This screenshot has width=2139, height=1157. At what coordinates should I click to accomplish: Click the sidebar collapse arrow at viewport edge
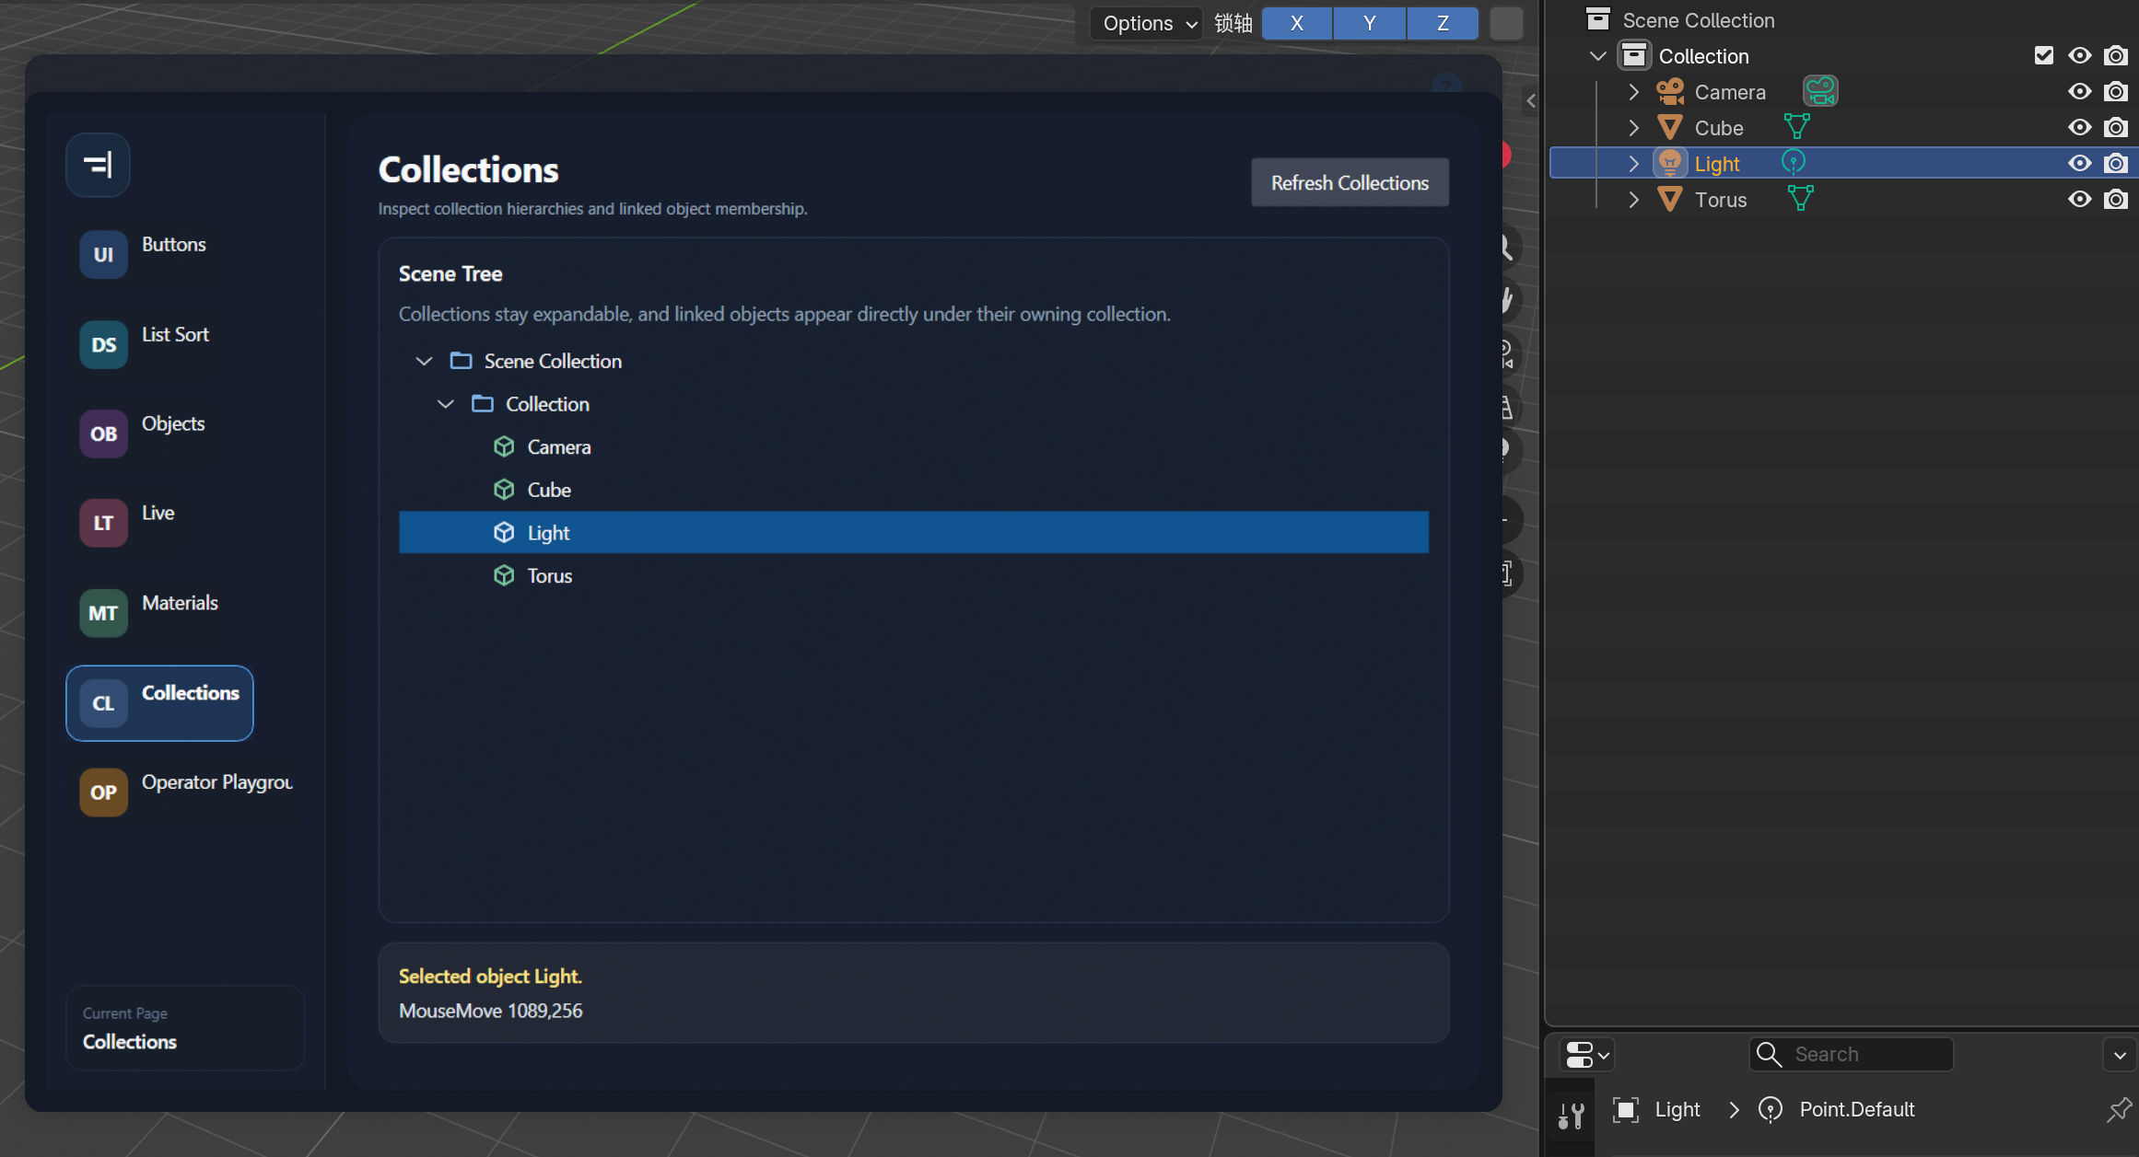coord(1531,101)
